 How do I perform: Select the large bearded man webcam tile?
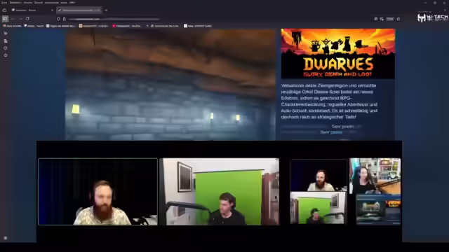(x=98, y=192)
